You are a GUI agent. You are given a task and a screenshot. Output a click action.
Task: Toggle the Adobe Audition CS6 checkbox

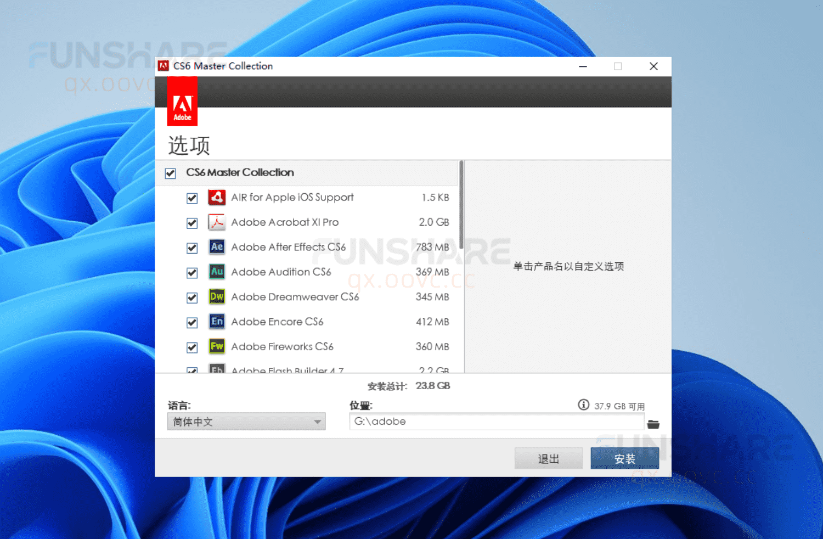tap(192, 273)
